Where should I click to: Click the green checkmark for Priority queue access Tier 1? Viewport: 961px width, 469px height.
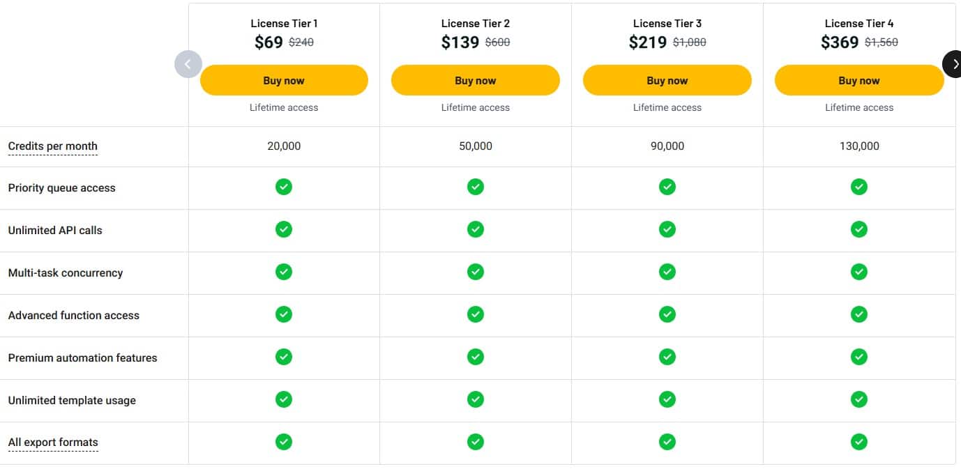pyautogui.click(x=283, y=187)
